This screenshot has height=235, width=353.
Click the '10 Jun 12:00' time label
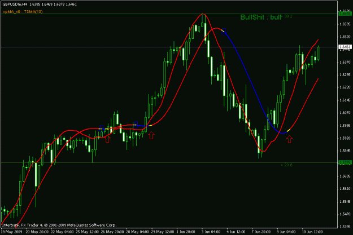click(x=312, y=232)
